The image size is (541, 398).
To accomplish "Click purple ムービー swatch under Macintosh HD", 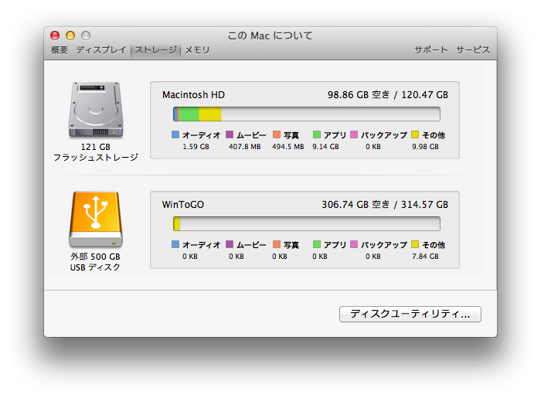I will click(230, 134).
